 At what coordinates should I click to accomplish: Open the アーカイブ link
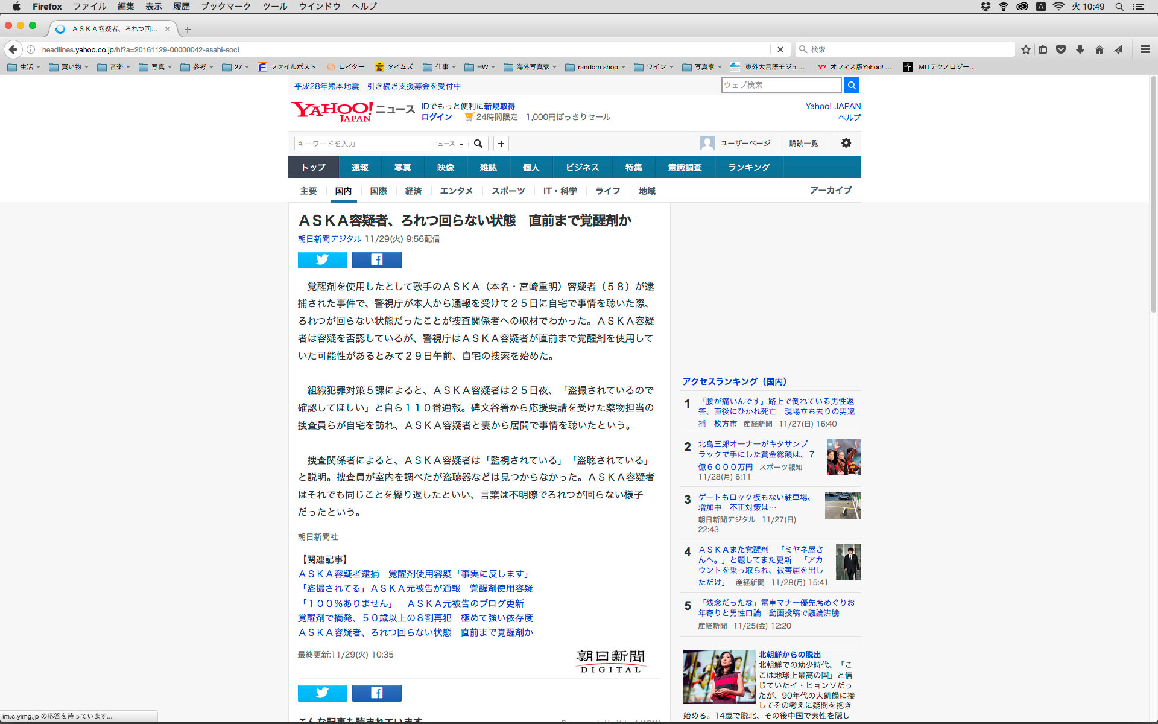(x=831, y=190)
